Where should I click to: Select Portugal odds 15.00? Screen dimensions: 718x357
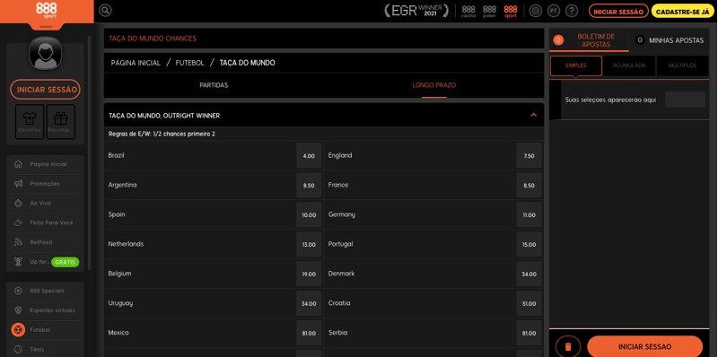tap(529, 244)
